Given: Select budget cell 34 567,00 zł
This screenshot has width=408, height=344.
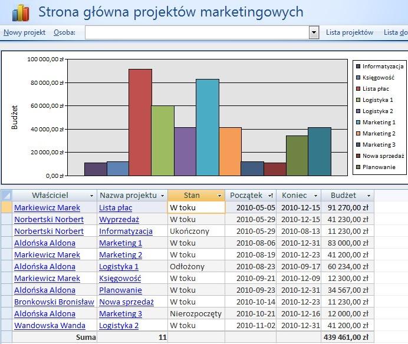Looking at the screenshot, I should tap(348, 290).
